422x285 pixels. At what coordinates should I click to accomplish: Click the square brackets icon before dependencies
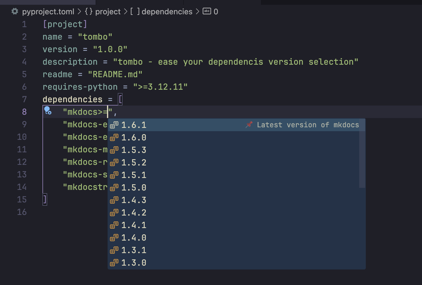(x=135, y=11)
